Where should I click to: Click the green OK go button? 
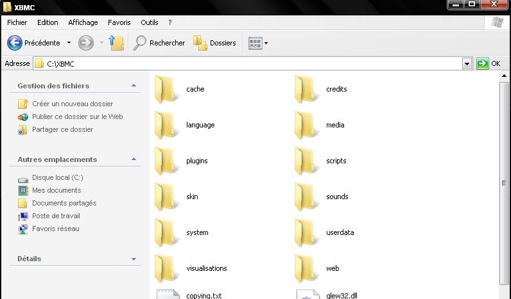pyautogui.click(x=482, y=63)
